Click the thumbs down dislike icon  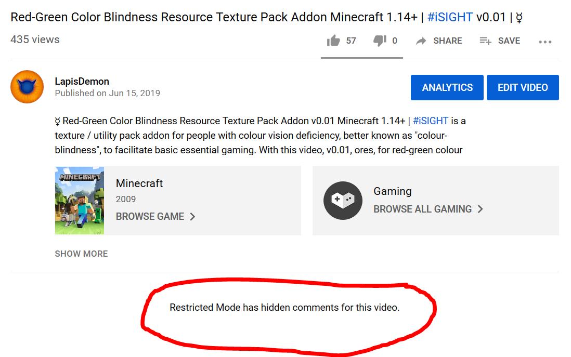pos(380,41)
